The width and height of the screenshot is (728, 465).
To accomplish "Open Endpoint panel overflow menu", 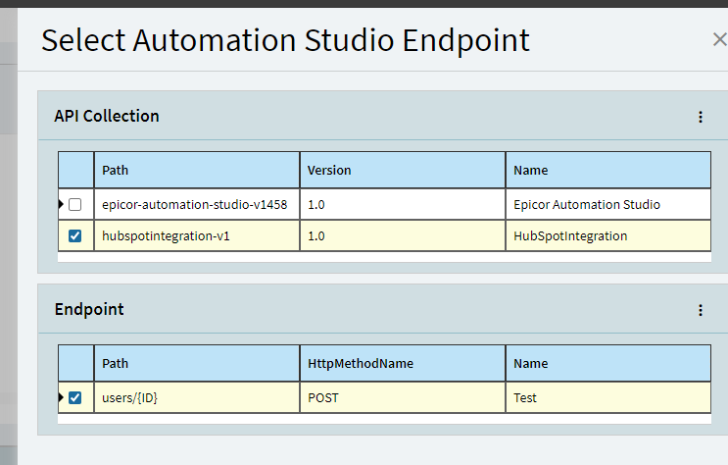I will [x=701, y=310].
